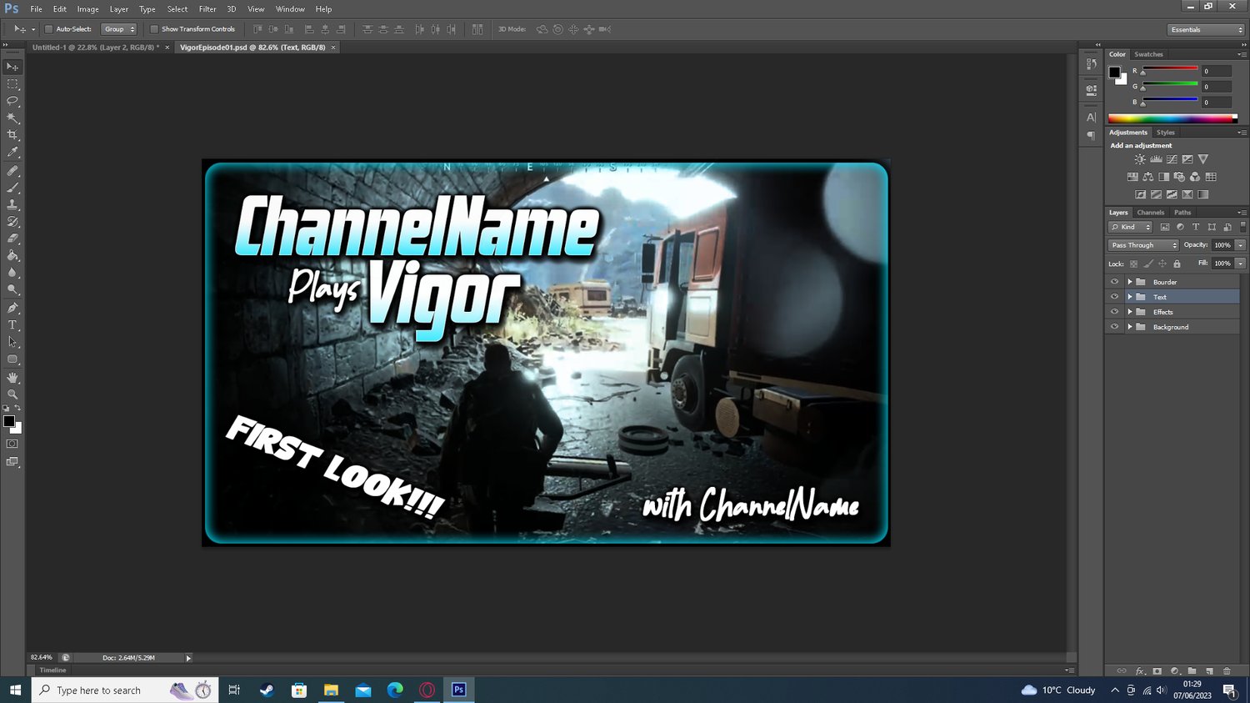1250x703 pixels.
Task: Expand the Background group
Action: 1130,327
